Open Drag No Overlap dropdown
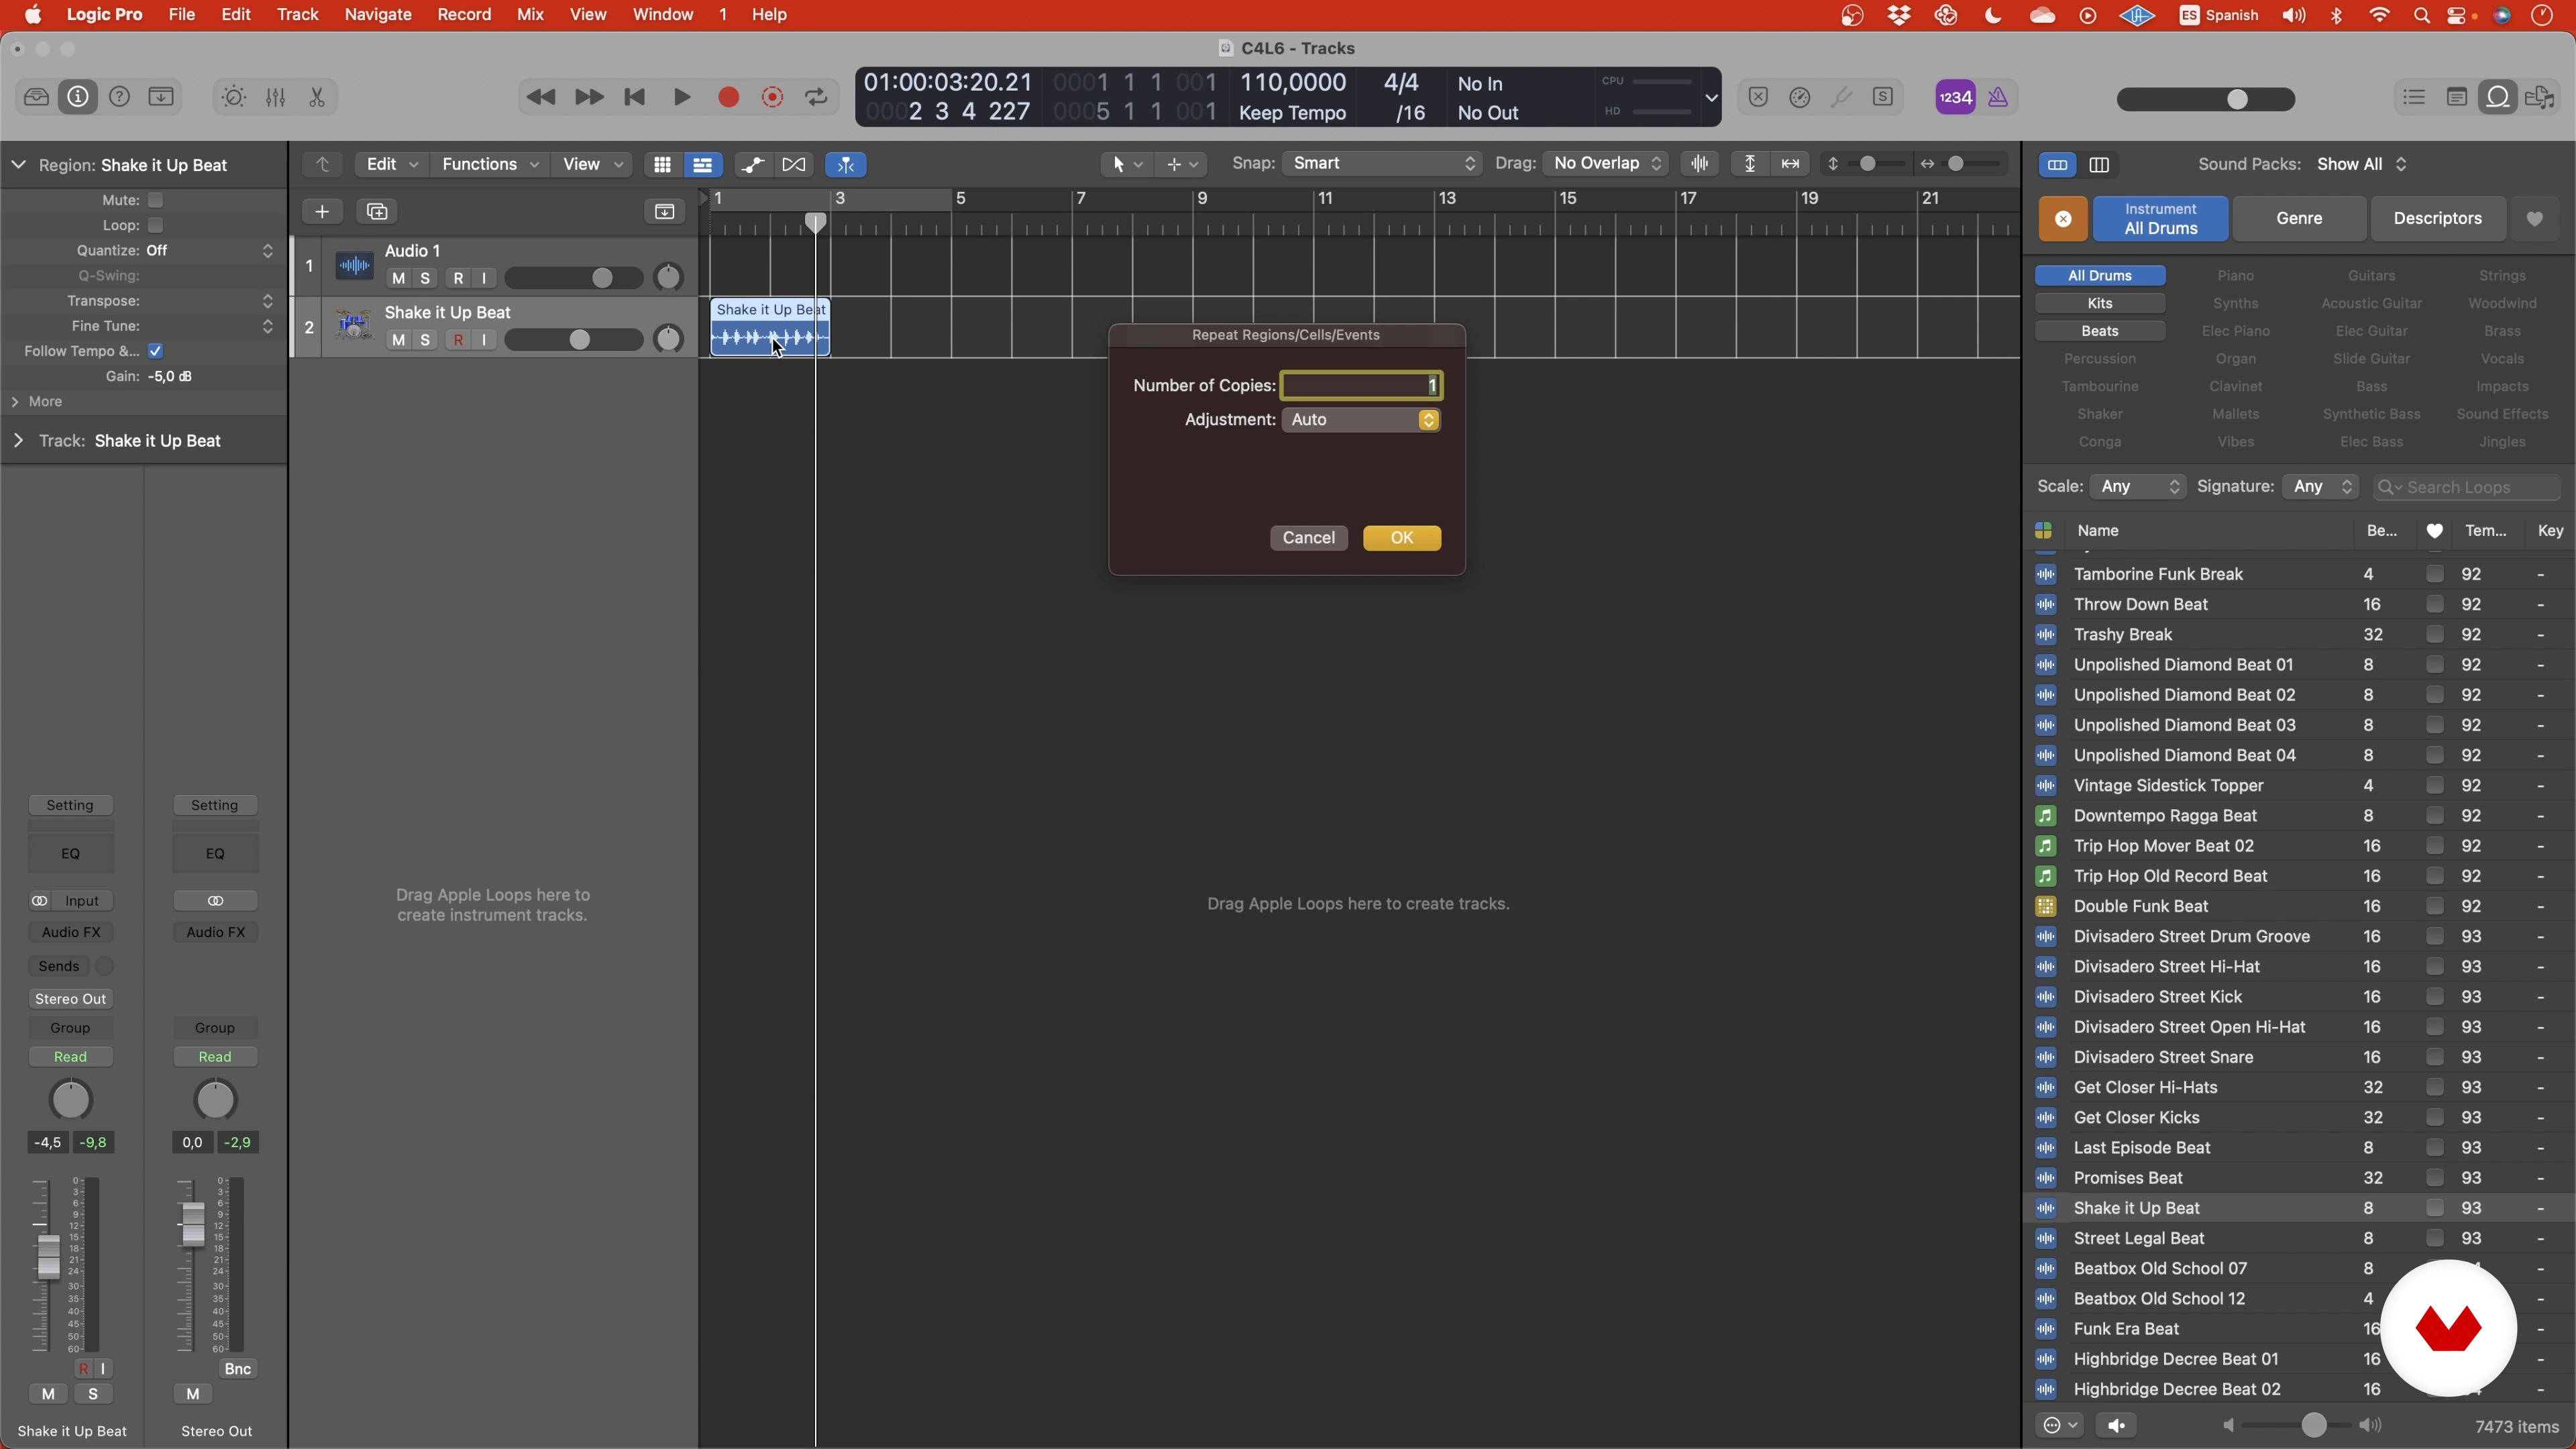Screen dimensions: 2576x1449 coord(1606,163)
